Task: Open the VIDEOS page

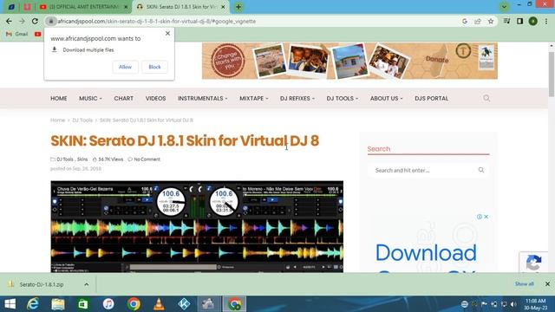Action: coord(156,98)
